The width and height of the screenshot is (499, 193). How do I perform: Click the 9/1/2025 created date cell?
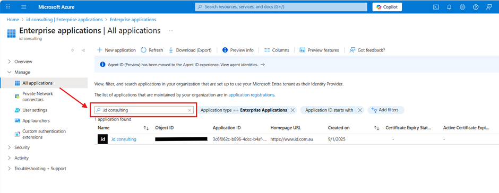coord(337,139)
